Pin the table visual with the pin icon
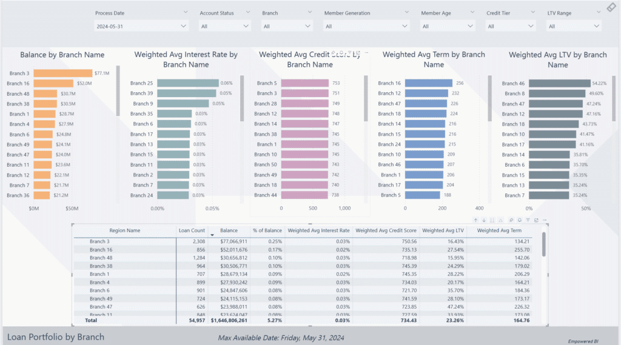 point(512,220)
